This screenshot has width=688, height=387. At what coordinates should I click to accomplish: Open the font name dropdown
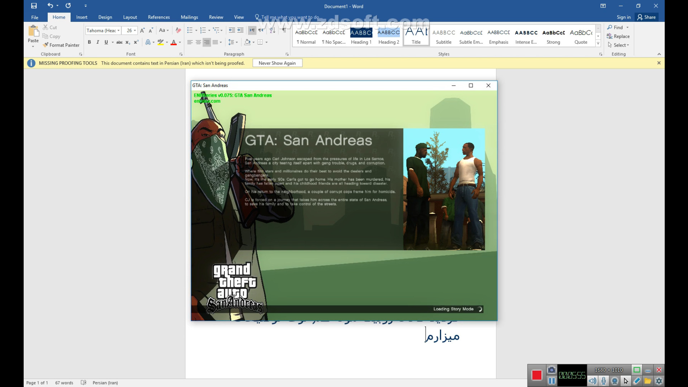coord(118,30)
